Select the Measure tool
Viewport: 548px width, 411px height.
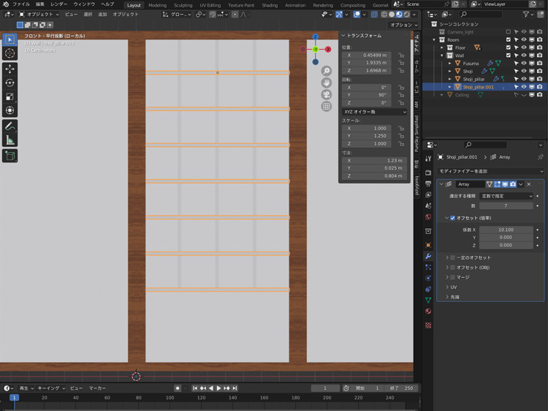pyautogui.click(x=9, y=140)
